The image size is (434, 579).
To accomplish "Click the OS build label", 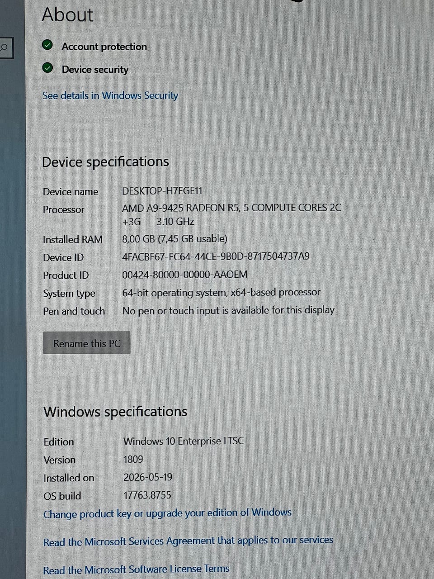I will [62, 496].
